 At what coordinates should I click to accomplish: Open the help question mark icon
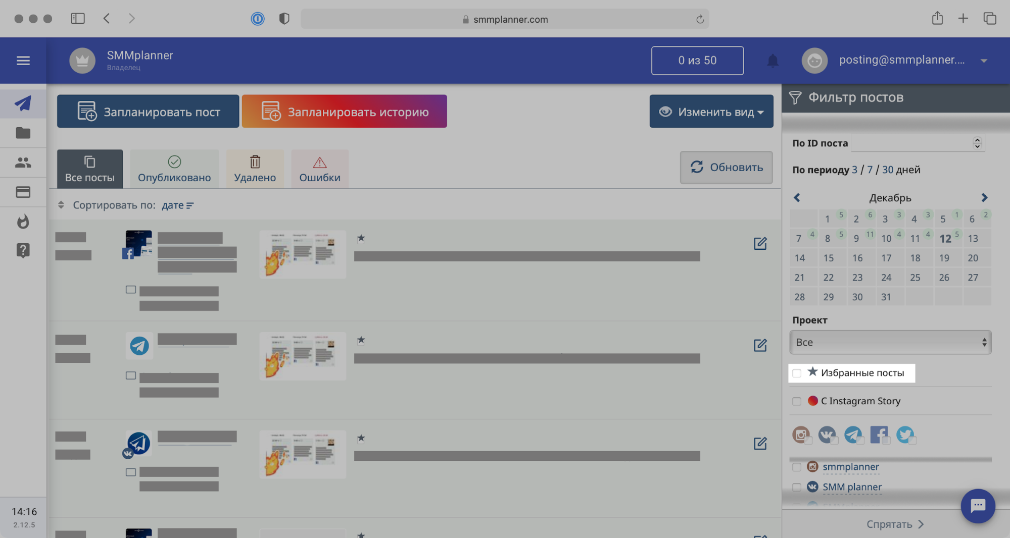coord(23,250)
